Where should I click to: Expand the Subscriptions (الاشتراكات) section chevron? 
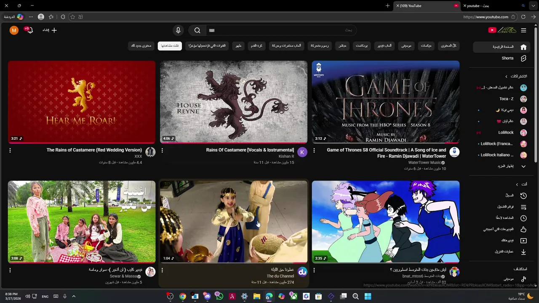pos(506,77)
